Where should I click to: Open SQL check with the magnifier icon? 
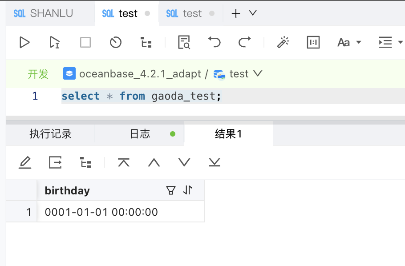pos(183,42)
